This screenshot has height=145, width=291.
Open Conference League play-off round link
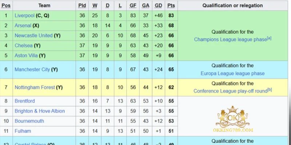(230, 91)
